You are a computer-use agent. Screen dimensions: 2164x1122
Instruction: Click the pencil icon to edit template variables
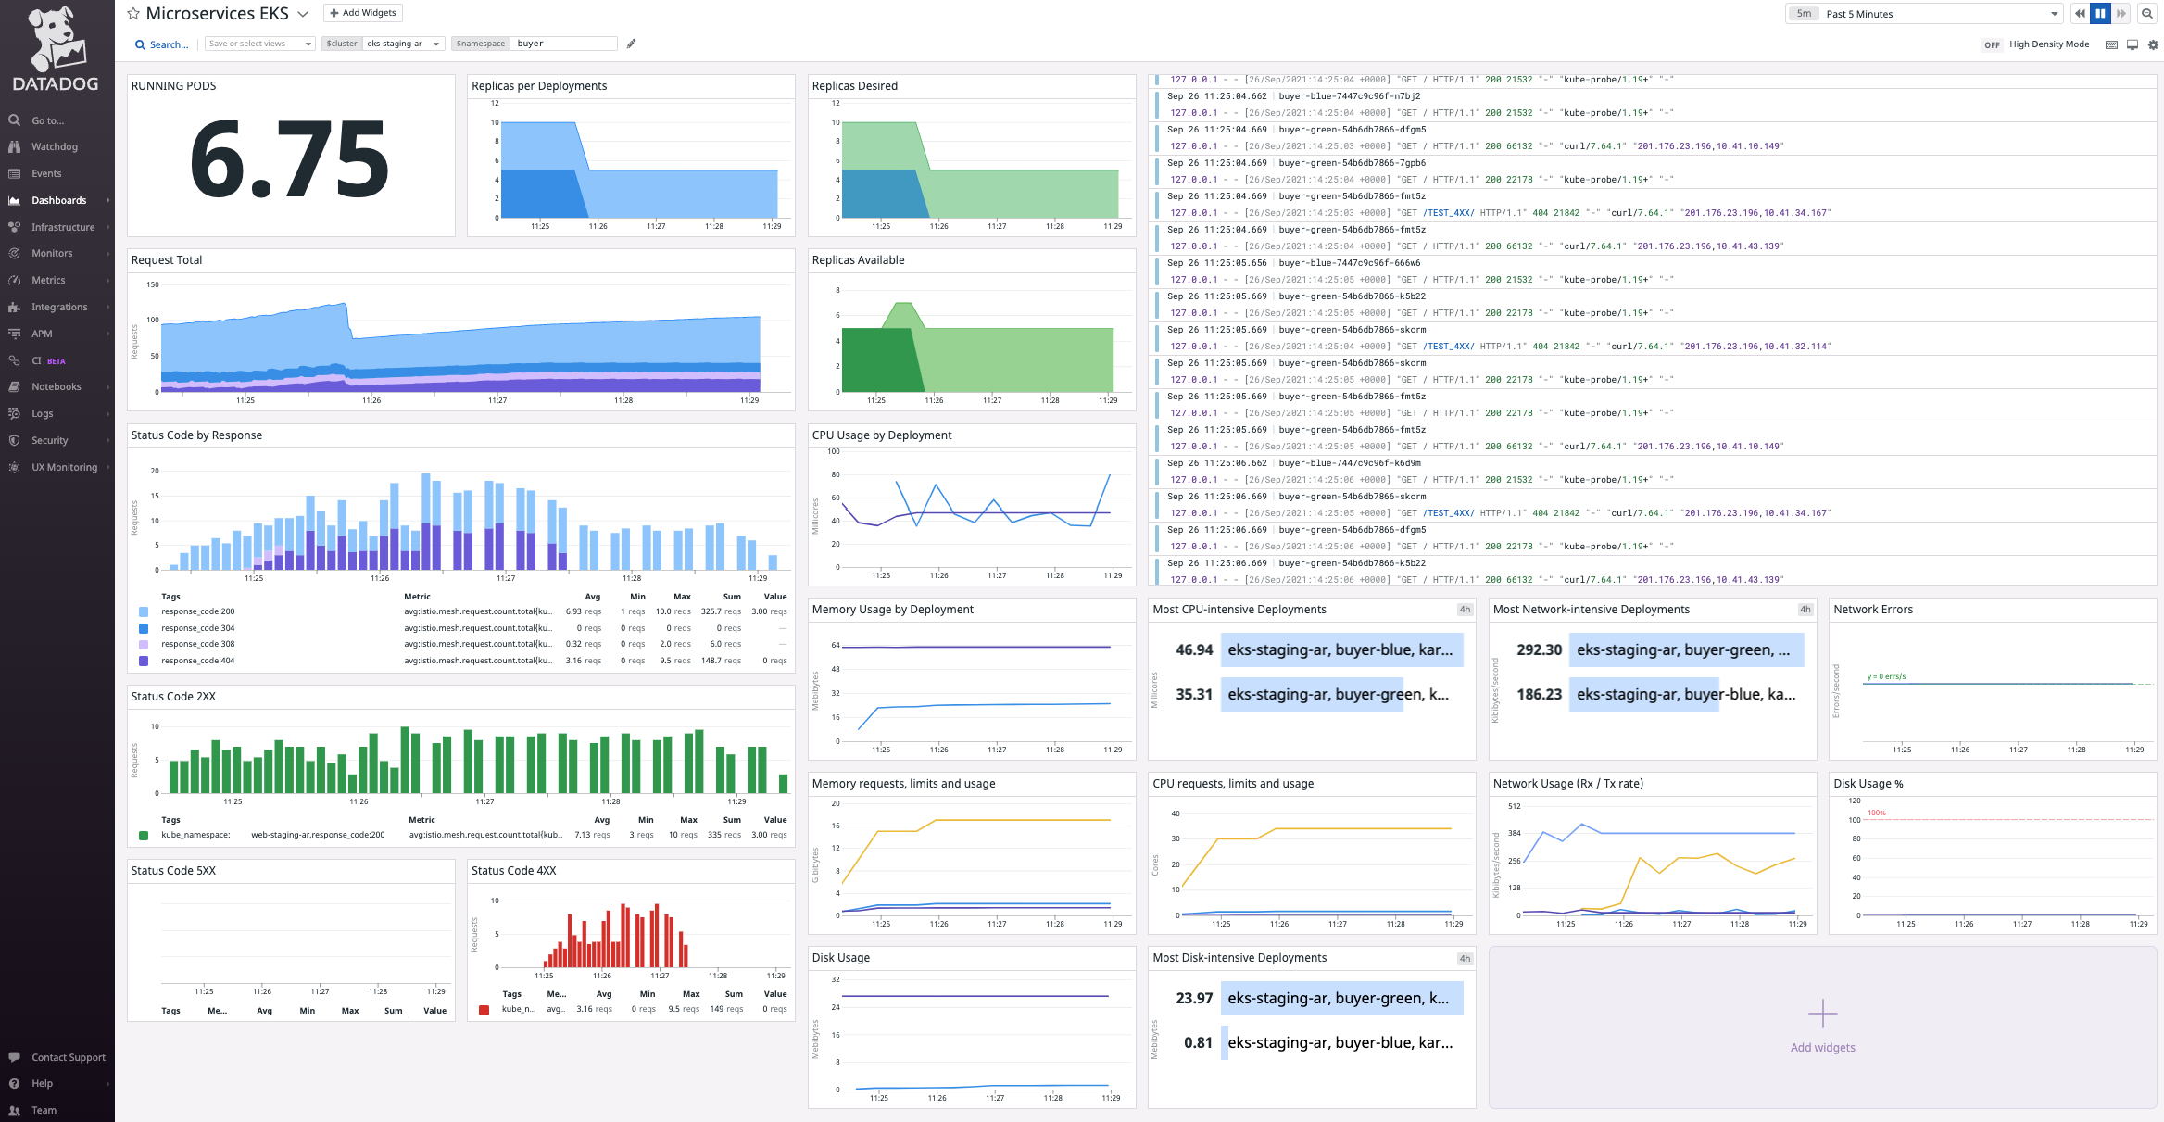pos(631,44)
